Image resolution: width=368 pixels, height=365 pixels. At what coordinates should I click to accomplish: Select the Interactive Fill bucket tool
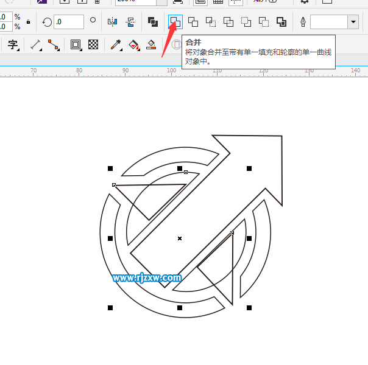(x=133, y=44)
